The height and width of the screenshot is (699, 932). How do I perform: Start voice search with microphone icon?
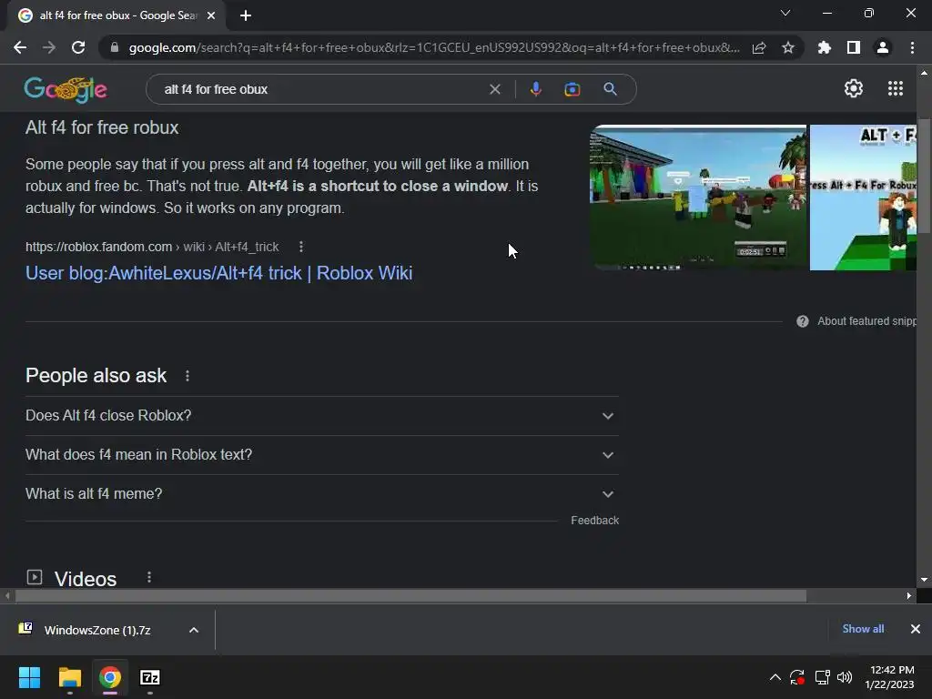pyautogui.click(x=535, y=89)
